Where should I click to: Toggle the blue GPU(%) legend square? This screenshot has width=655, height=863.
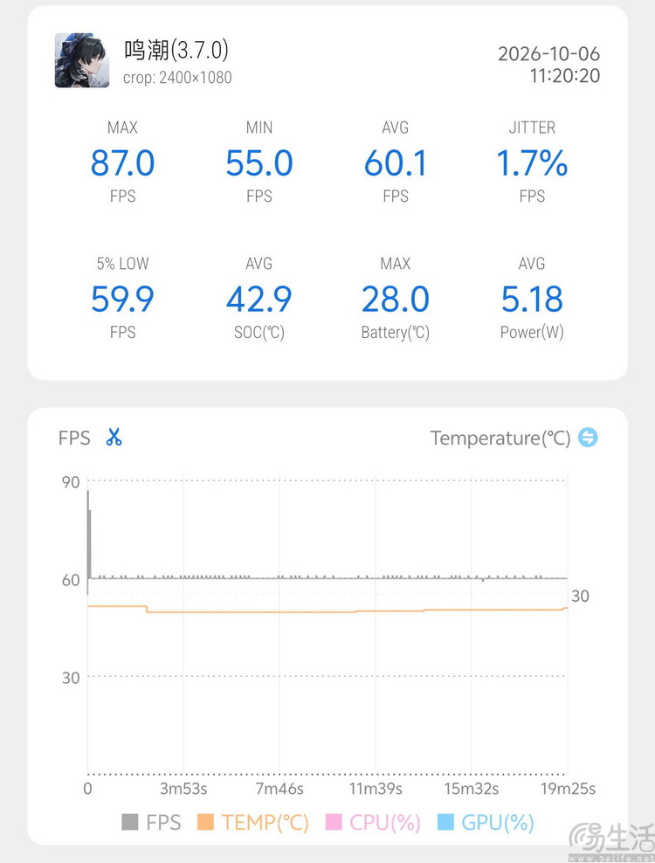(x=445, y=822)
